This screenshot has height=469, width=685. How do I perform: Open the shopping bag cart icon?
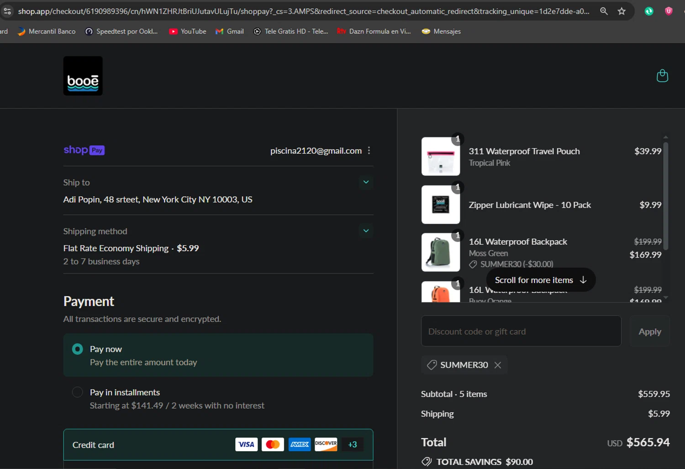(x=662, y=75)
